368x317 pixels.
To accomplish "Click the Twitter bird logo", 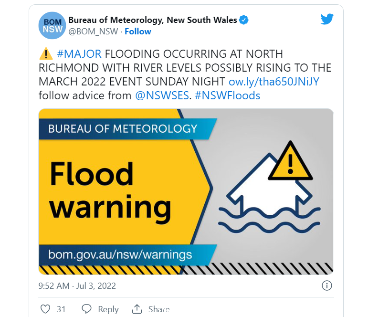I will point(327,19).
